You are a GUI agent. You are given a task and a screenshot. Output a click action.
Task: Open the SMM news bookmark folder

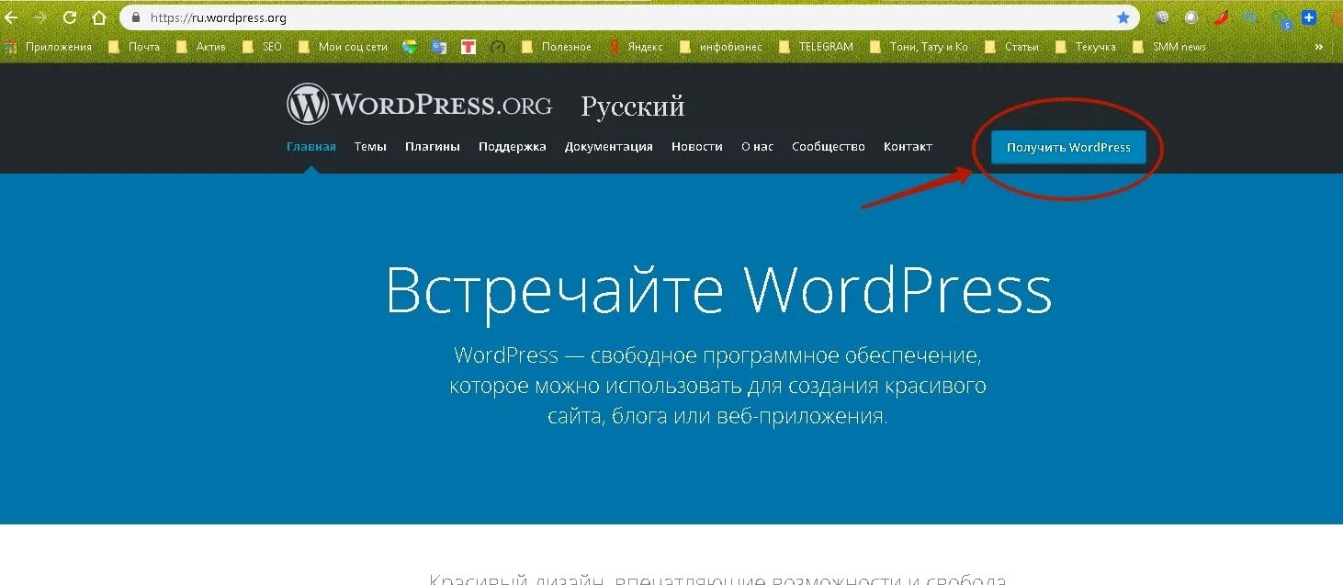1168,47
